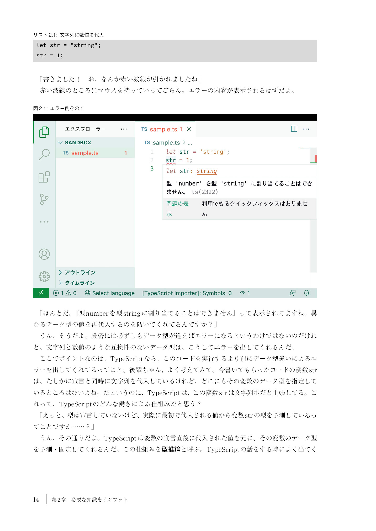Click Select language in the status bar
376x531 pixels.
point(110,293)
